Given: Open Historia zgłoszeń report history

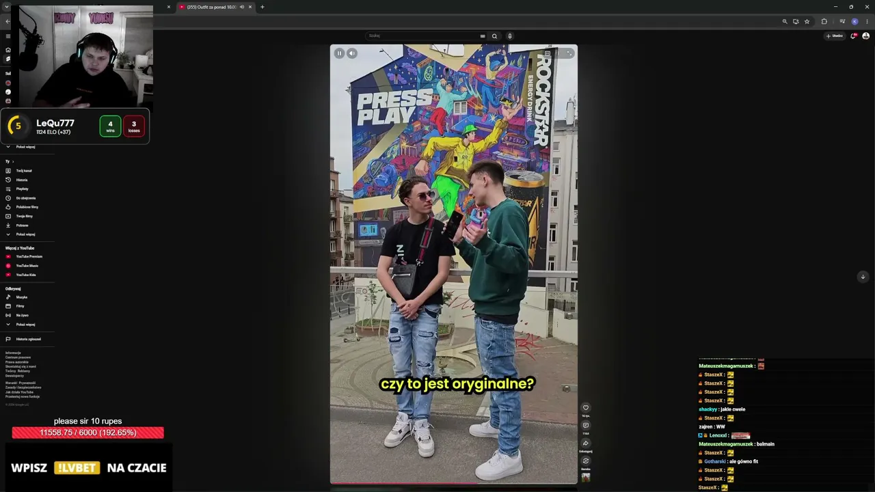Looking at the screenshot, I should click(x=29, y=340).
